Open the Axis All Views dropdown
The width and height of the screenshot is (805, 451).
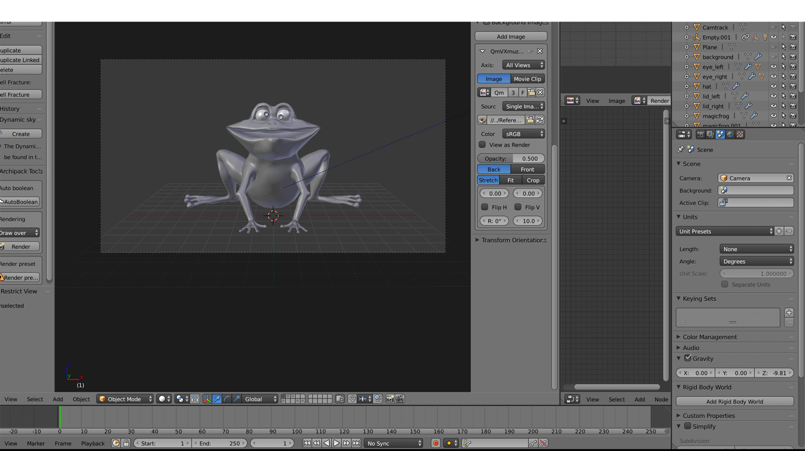[523, 65]
